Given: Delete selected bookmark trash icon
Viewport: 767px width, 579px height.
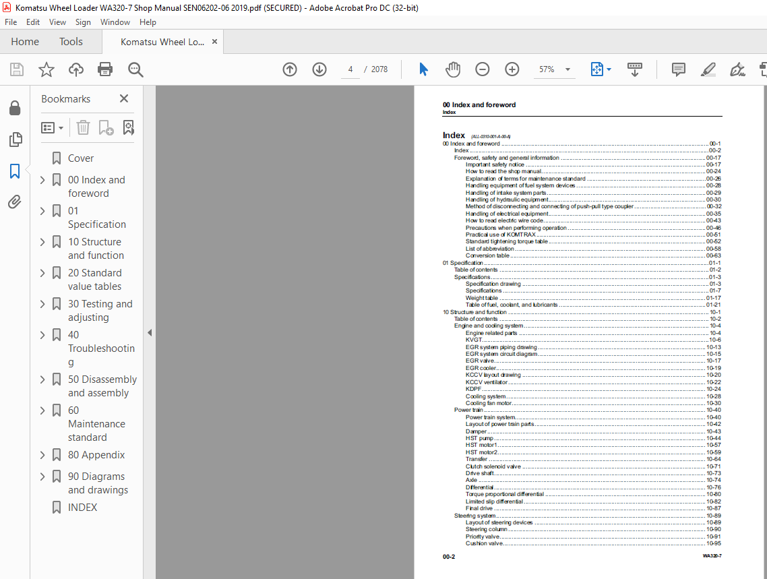Looking at the screenshot, I should (83, 127).
